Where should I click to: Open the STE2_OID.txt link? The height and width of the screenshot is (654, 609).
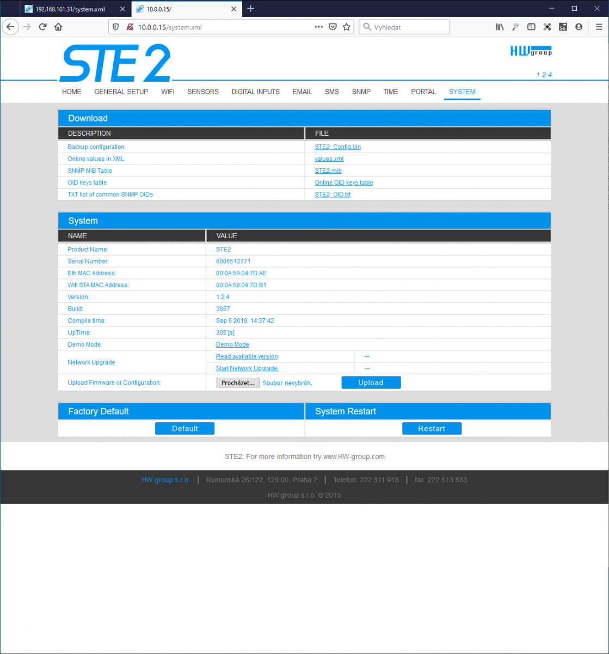(x=333, y=195)
